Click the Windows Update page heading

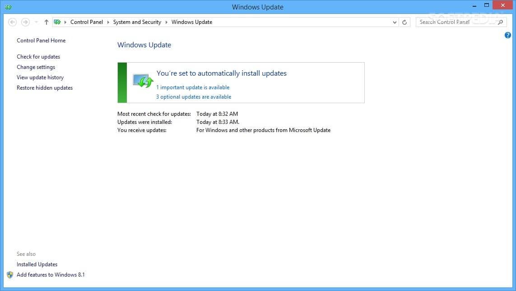coord(144,45)
